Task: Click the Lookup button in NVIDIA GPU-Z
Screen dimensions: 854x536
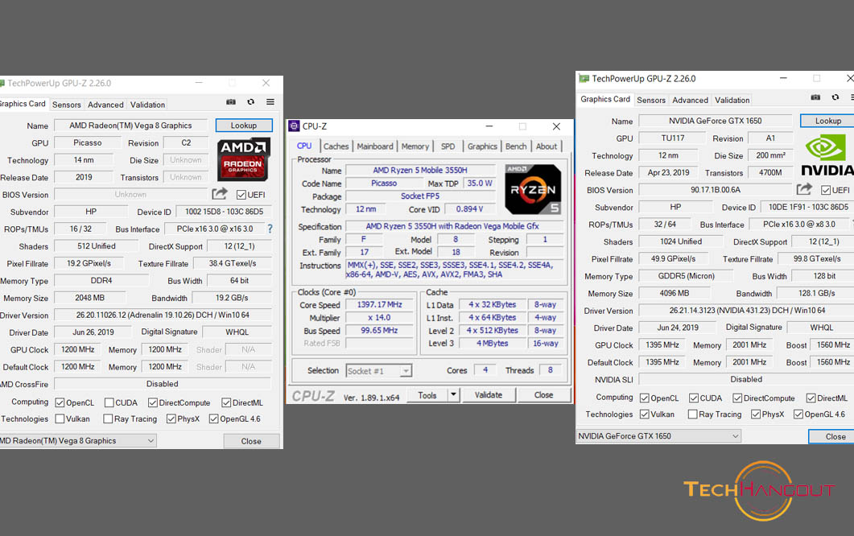Action: [827, 121]
